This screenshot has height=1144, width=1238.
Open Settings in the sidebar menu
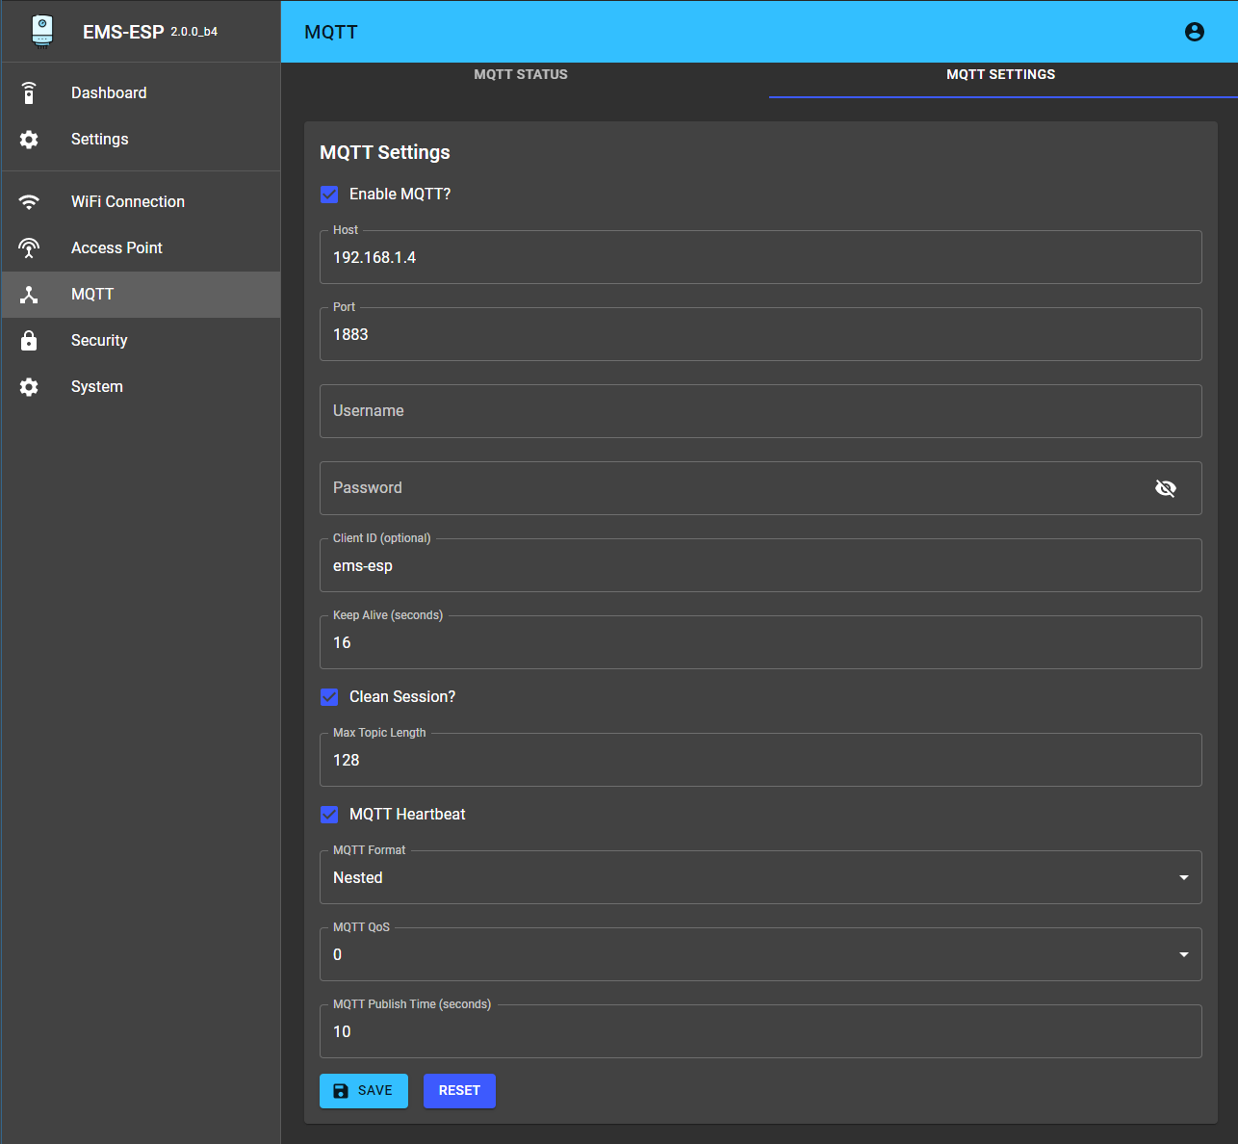coord(99,140)
